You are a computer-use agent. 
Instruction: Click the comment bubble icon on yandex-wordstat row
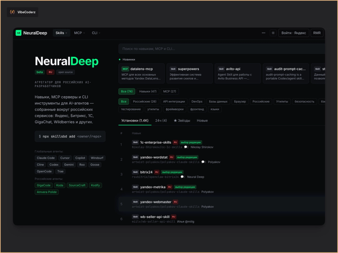pos(203,162)
